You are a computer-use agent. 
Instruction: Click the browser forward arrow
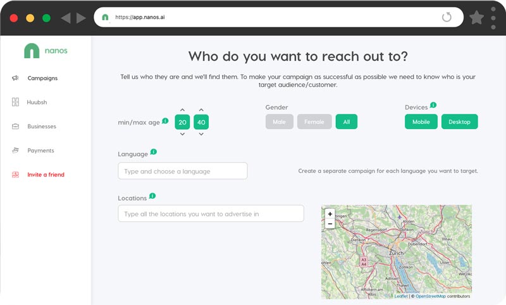tap(82, 18)
